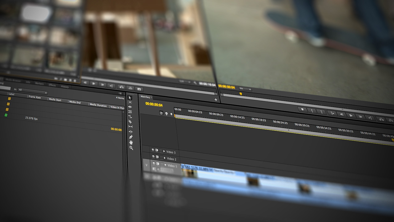Toggle sync lock on Video 1
The width and height of the screenshot is (394, 222).
[x=157, y=164]
